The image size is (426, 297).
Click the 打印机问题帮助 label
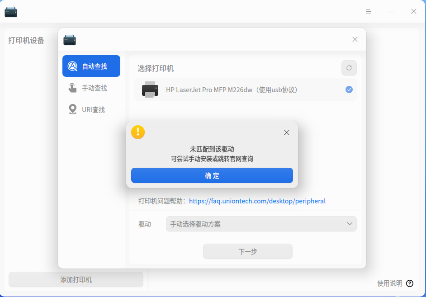click(x=162, y=201)
